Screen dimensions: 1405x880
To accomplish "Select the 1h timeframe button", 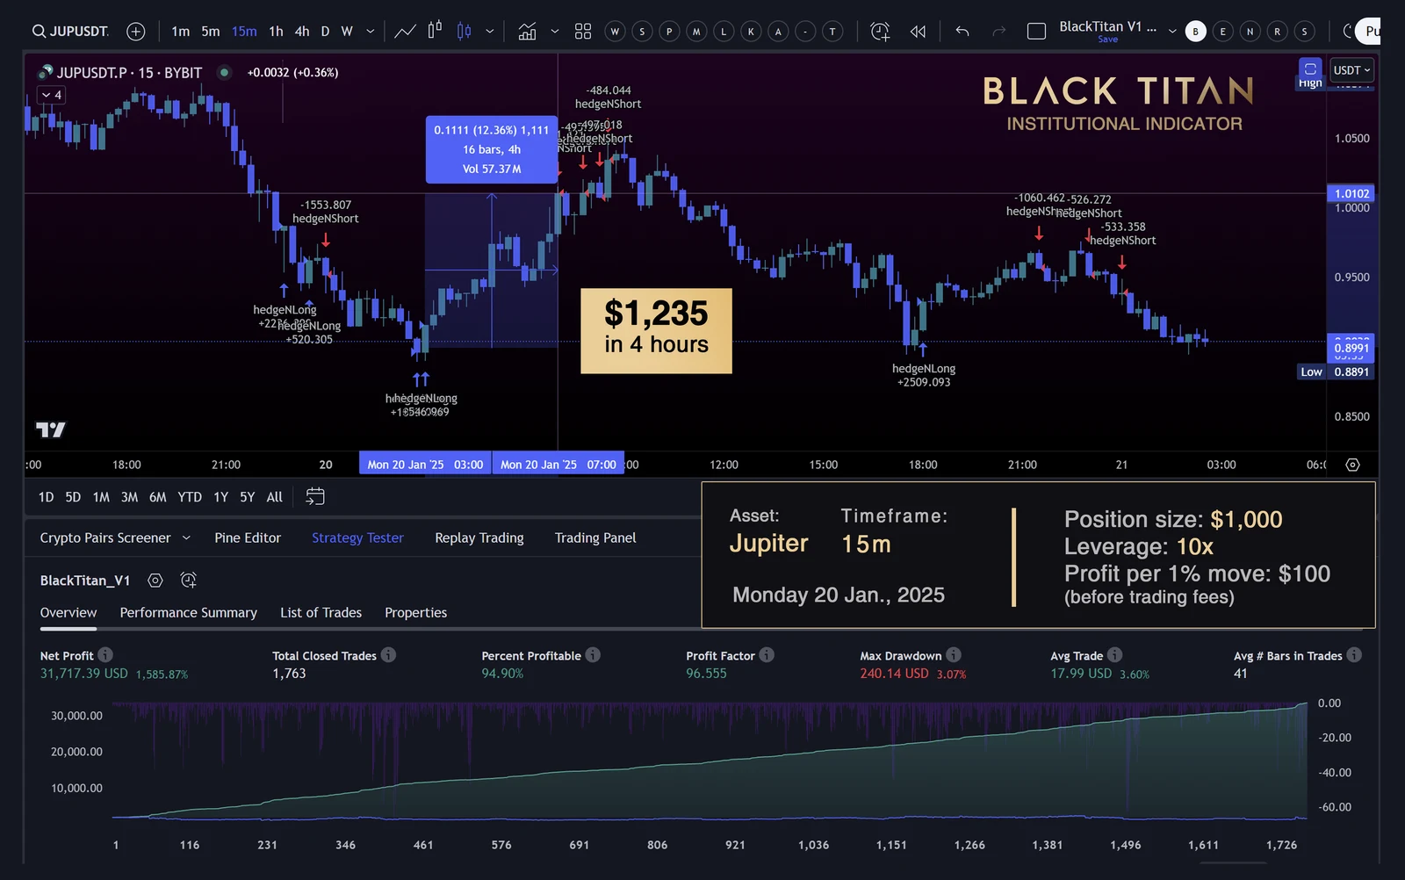I will 276,32.
